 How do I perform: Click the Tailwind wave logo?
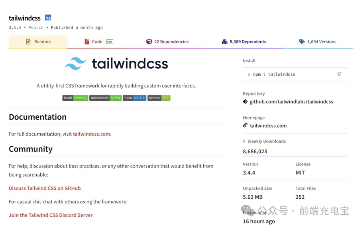[76, 64]
